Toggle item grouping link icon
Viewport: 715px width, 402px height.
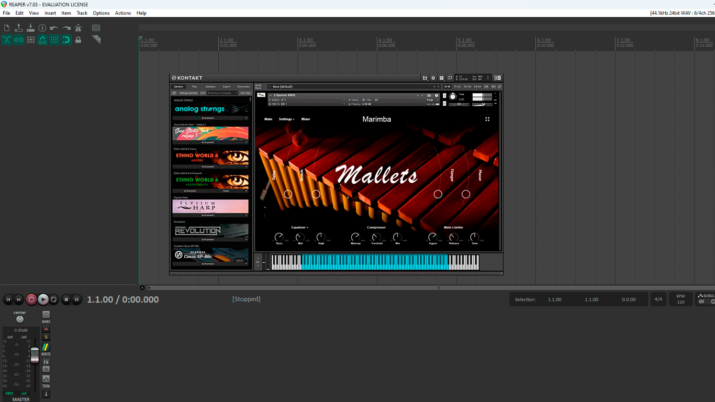tap(19, 40)
